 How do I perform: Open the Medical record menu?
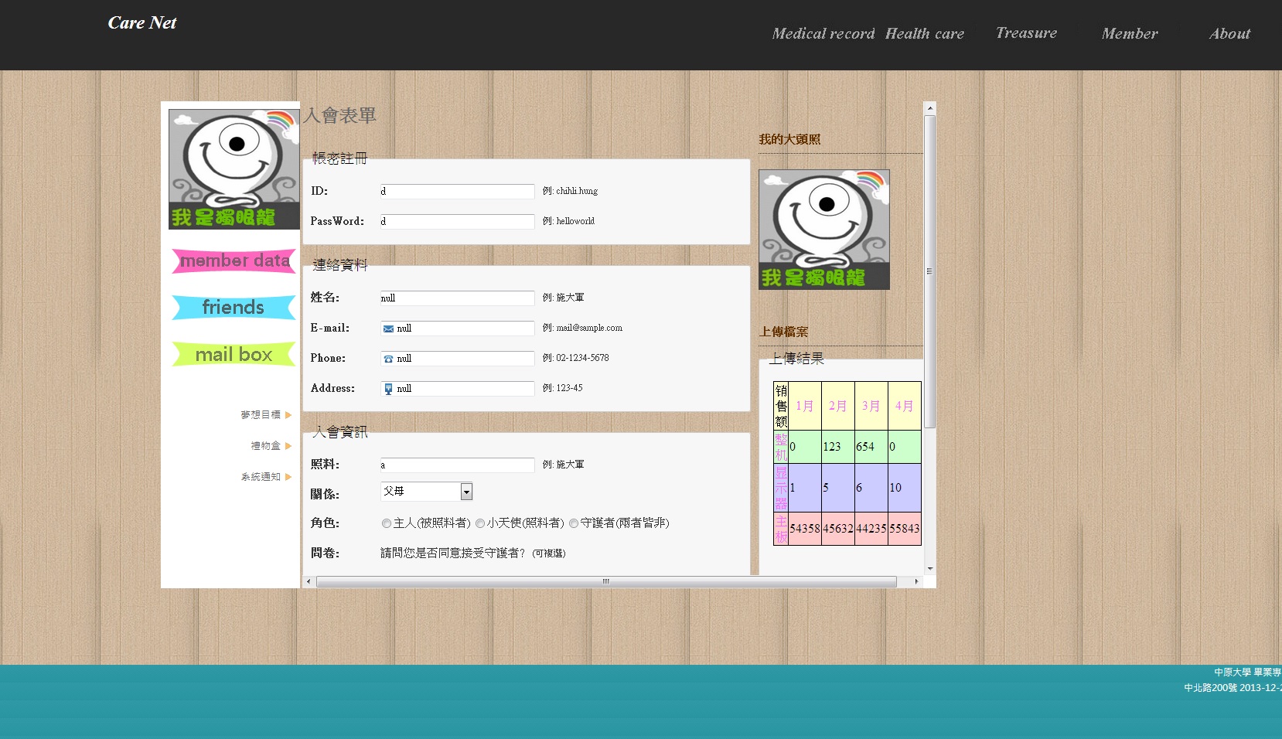click(x=823, y=33)
